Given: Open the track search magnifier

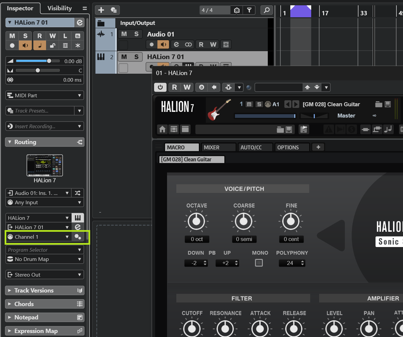Looking at the screenshot, I should tap(266, 10).
